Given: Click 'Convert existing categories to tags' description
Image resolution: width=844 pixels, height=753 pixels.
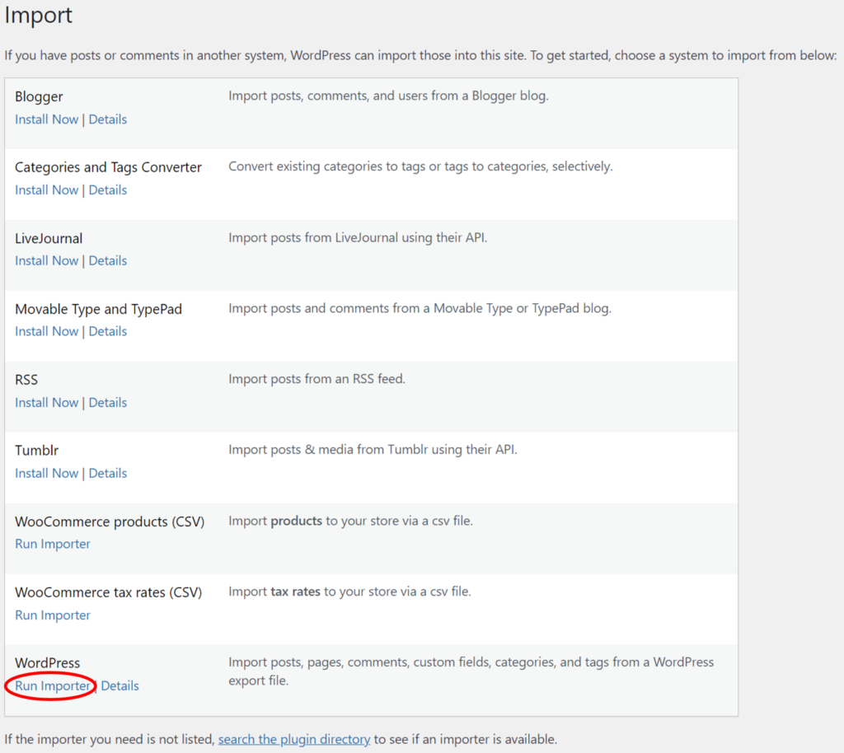Looking at the screenshot, I should [420, 166].
